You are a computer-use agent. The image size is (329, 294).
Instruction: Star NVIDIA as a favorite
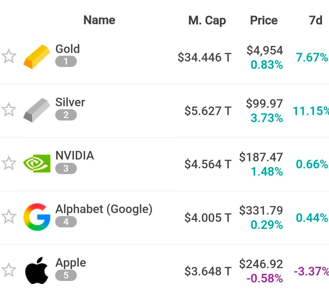click(x=9, y=163)
